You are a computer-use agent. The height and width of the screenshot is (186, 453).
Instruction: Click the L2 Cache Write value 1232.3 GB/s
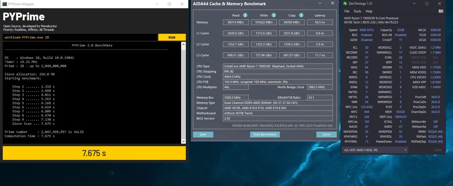pyautogui.click(x=264, y=44)
